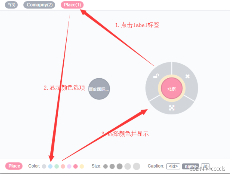Open the Comapny(2) label tag
Screen dimensions: 230x174
tap(39, 5)
